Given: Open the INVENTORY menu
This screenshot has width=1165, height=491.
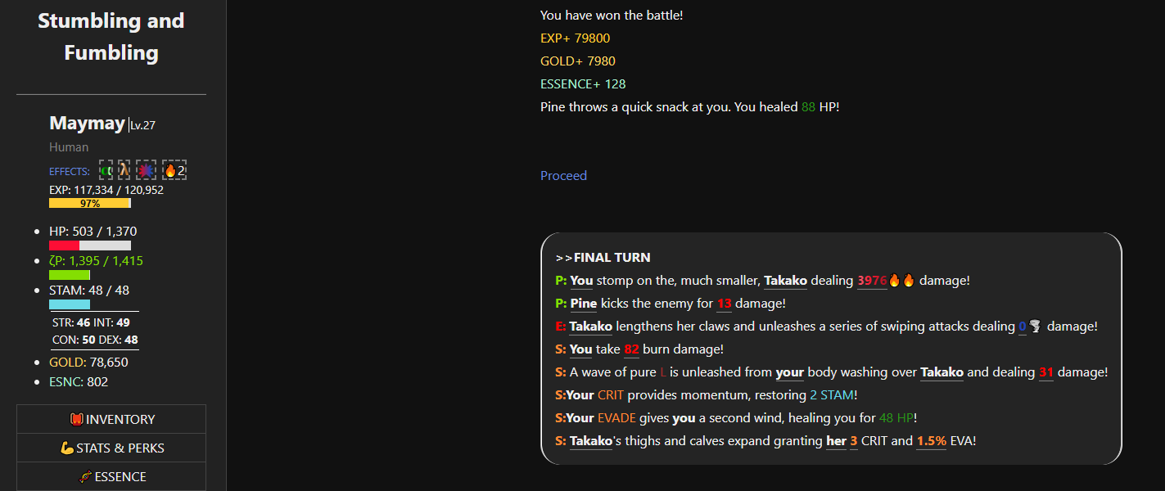Looking at the screenshot, I should coord(111,420).
